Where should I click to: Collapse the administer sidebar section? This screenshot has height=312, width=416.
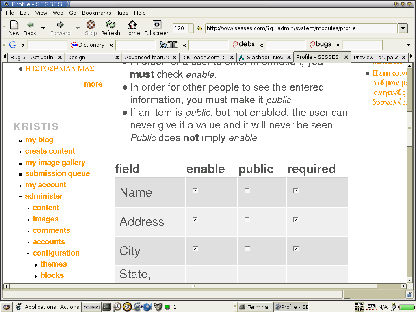21,196
